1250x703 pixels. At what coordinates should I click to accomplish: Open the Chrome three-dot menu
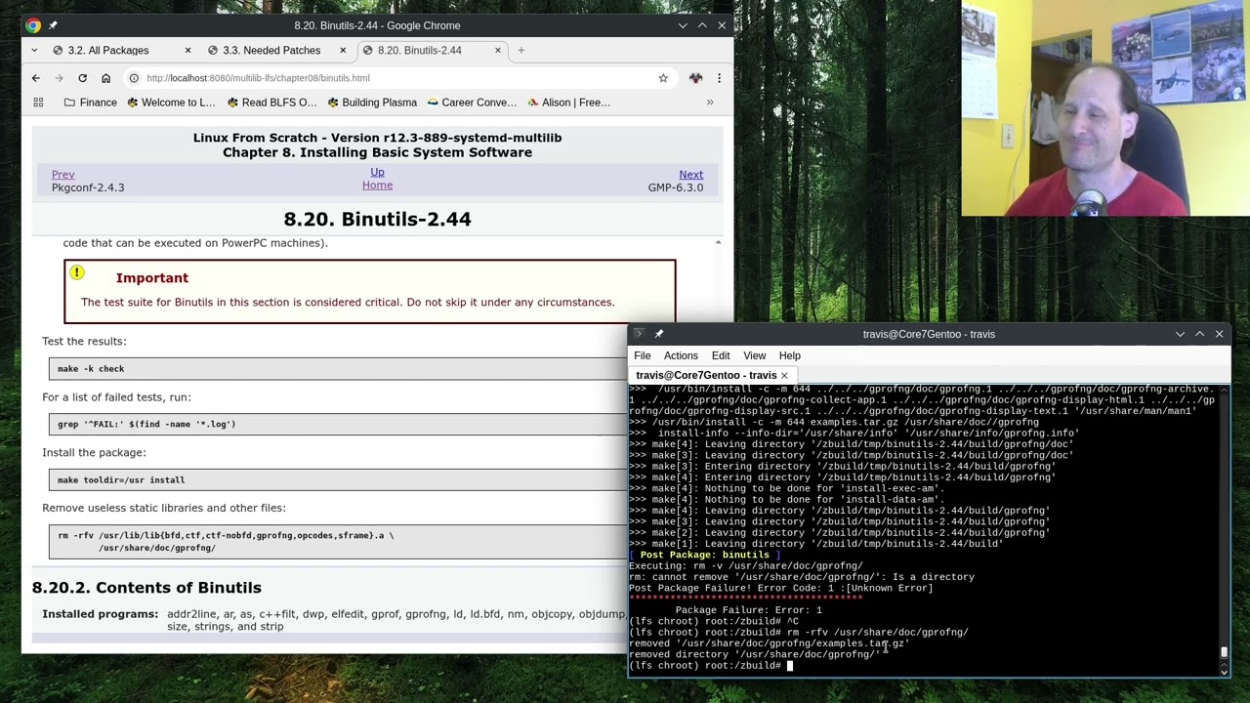pyautogui.click(x=719, y=78)
